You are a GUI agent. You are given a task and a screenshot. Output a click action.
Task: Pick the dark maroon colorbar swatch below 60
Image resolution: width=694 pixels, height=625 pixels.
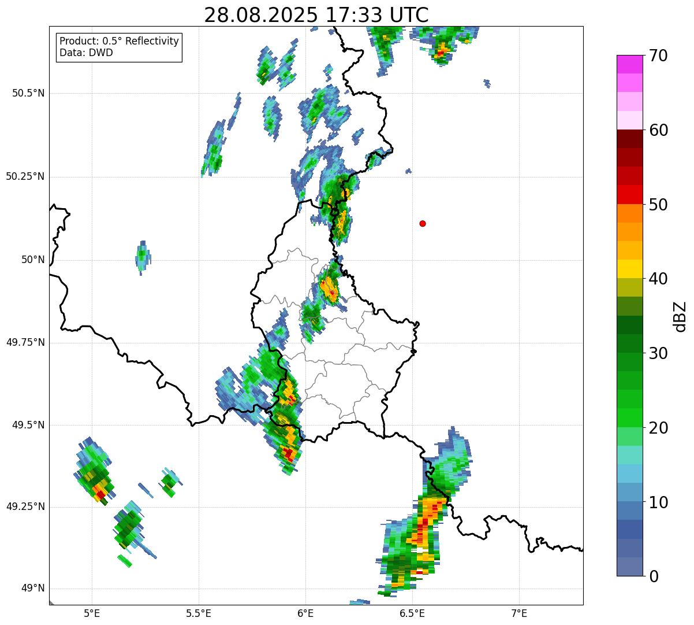pyautogui.click(x=629, y=139)
